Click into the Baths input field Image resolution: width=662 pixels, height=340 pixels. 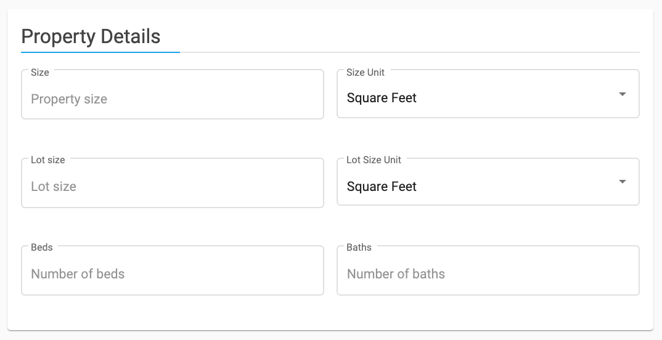click(488, 270)
